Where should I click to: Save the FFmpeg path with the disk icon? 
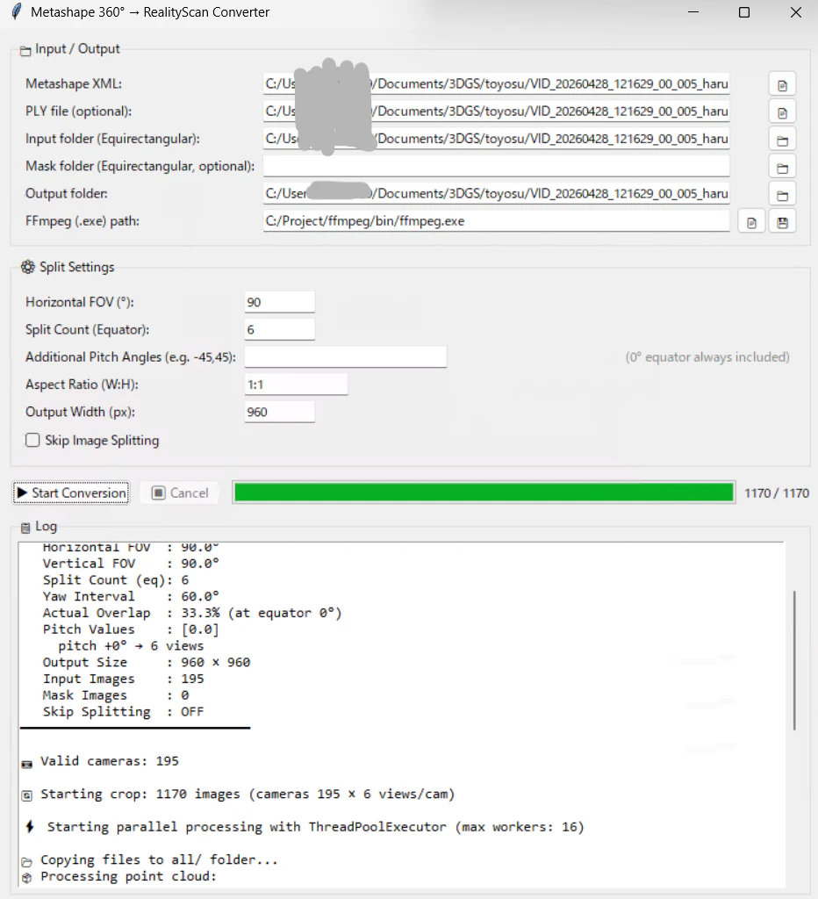782,222
